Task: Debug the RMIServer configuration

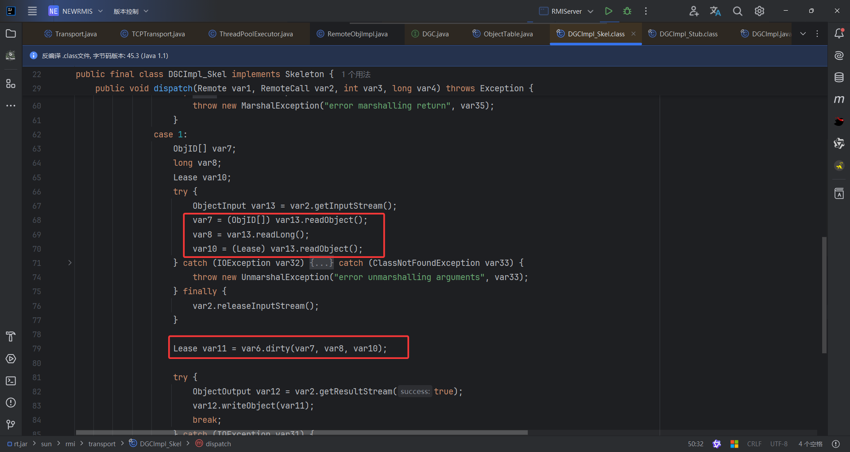Action: coord(627,11)
